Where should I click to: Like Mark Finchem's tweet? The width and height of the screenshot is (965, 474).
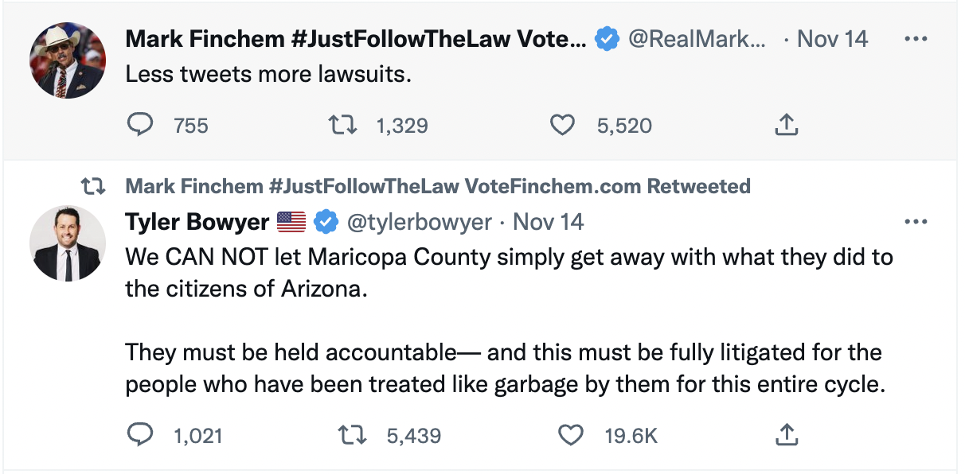click(562, 125)
